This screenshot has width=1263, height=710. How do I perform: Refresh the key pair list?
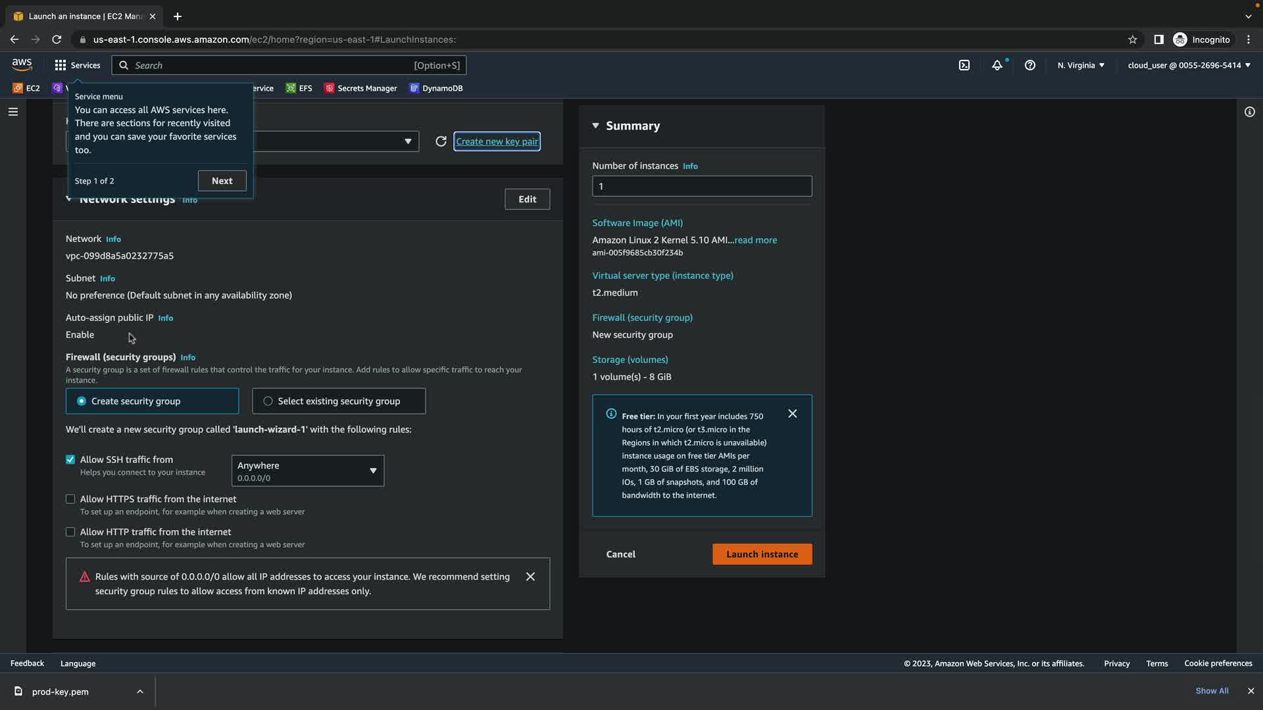tap(441, 141)
